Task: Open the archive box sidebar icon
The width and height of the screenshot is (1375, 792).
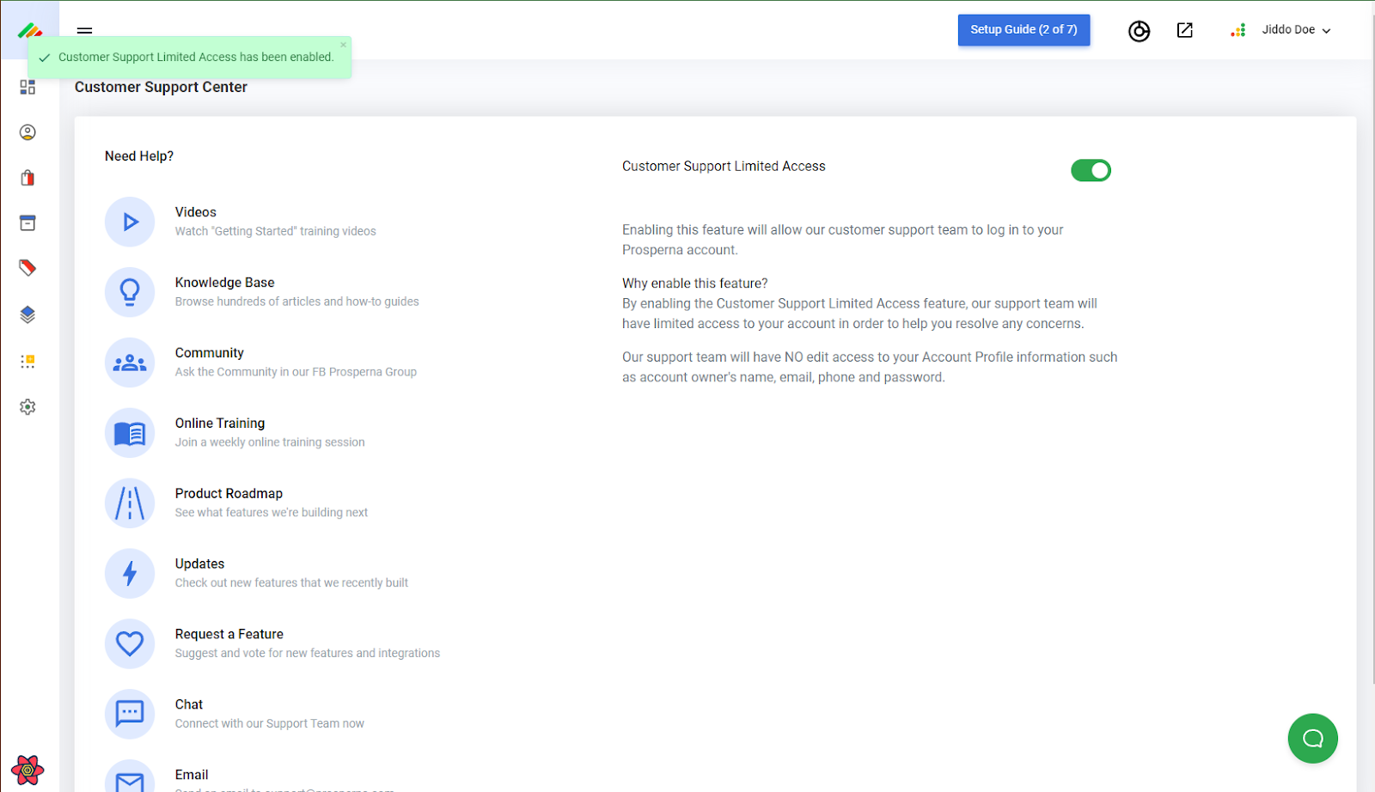Action: point(27,223)
